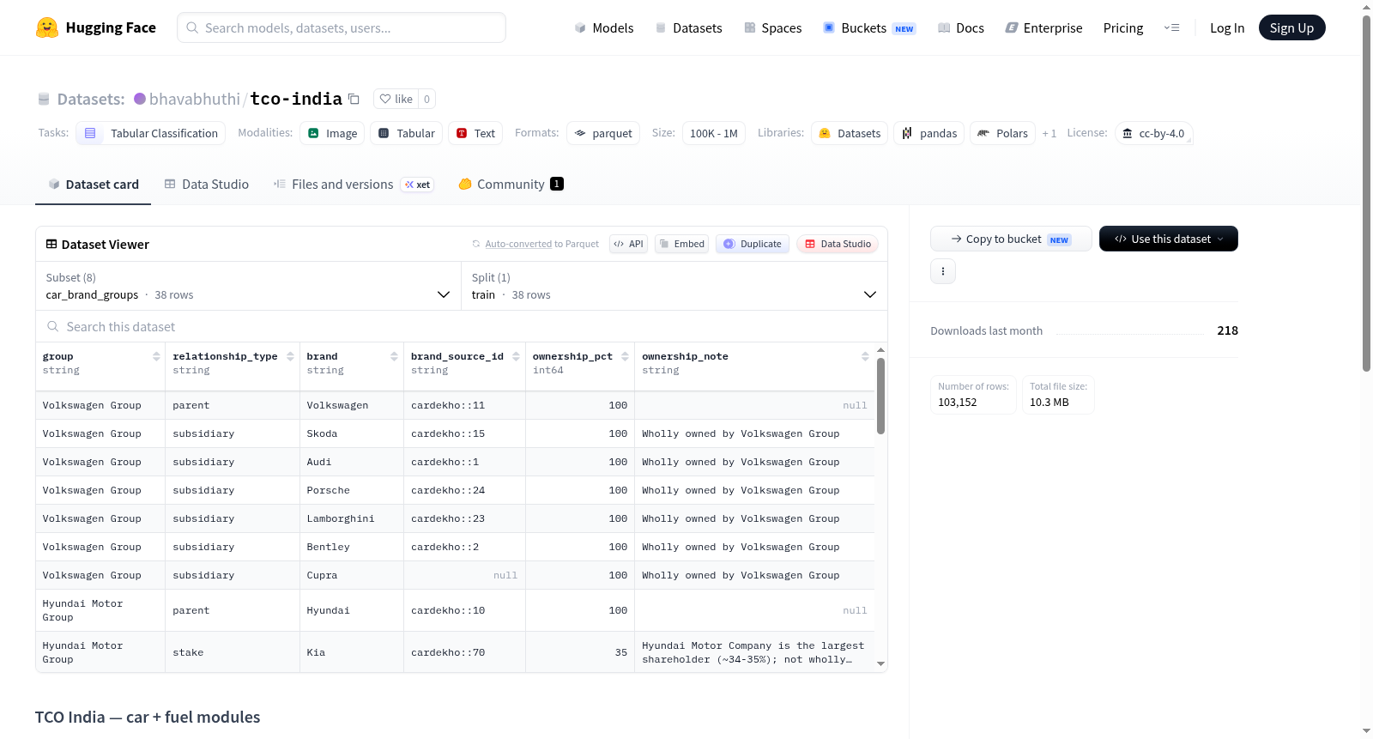Viewport: 1373px width, 739px height.
Task: Go to Spaces in top navigation
Action: tap(773, 27)
